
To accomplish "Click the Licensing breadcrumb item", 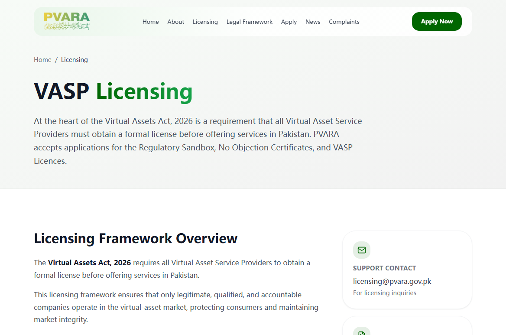I will coord(74,60).
